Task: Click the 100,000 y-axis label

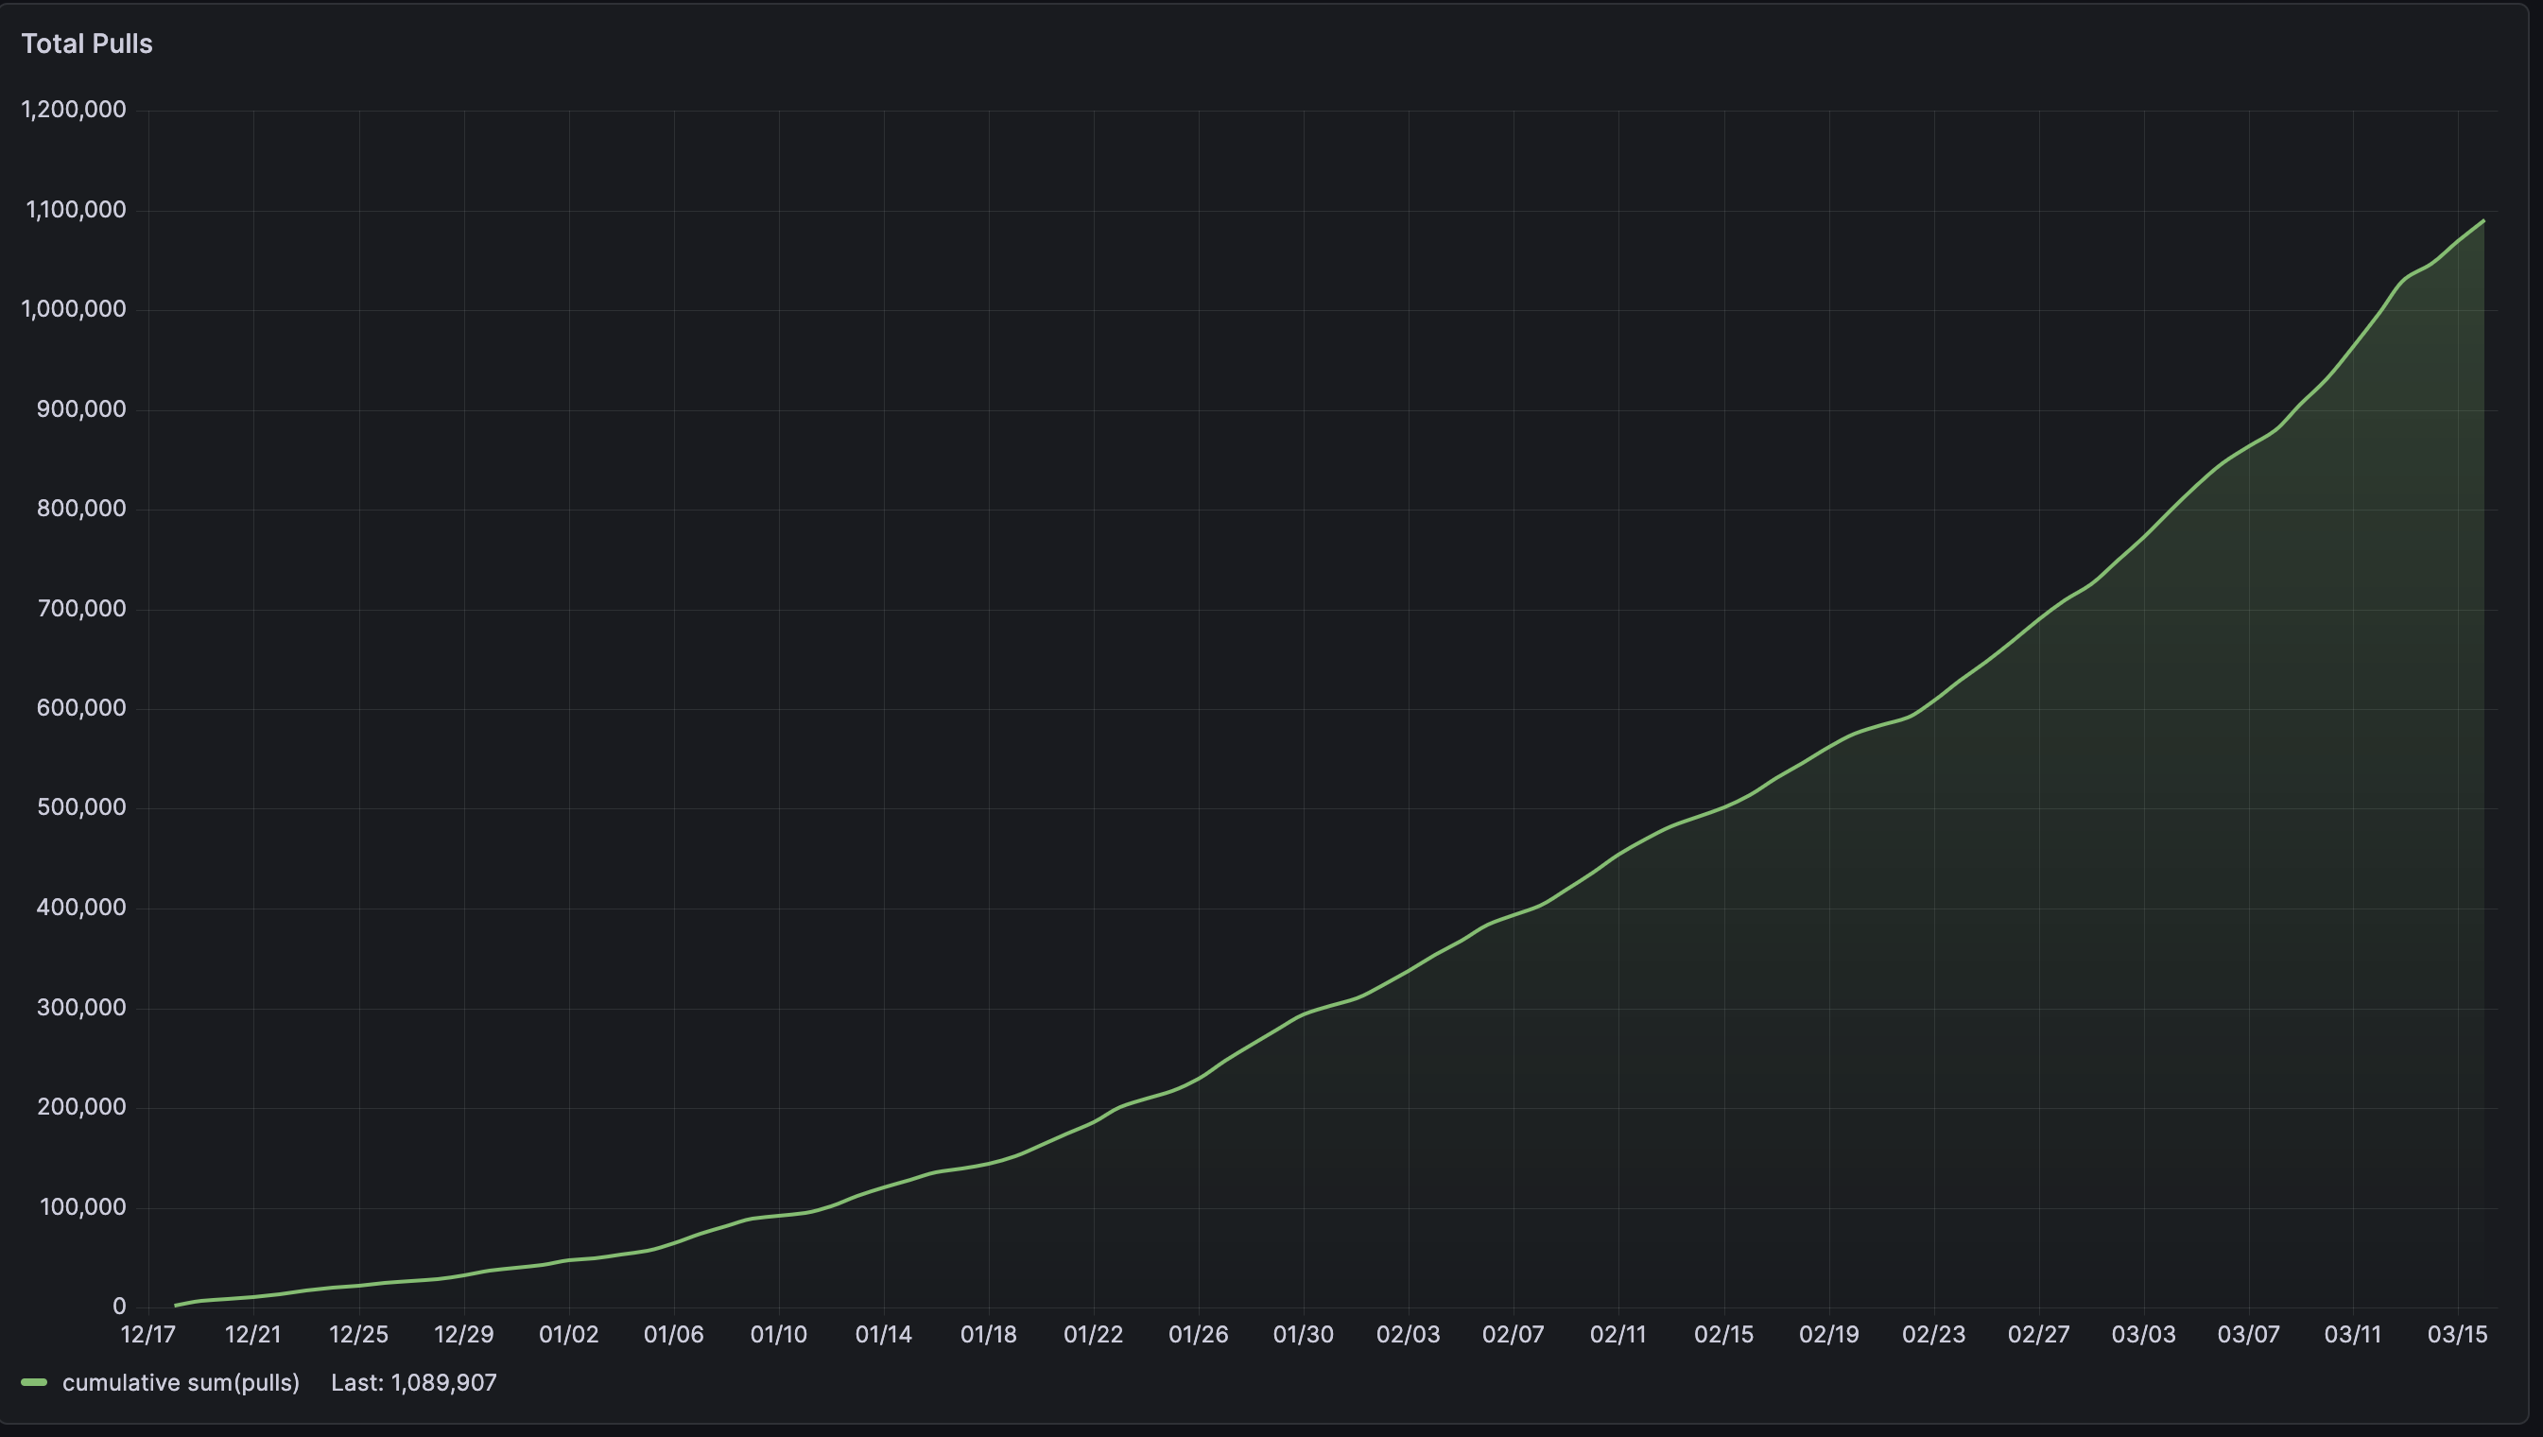Action: (83, 1207)
